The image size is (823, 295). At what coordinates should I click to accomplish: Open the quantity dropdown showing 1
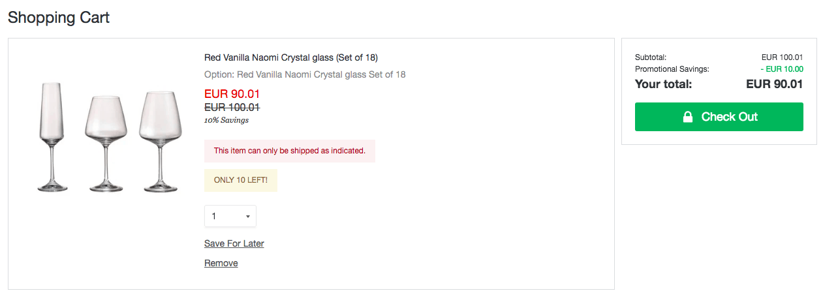point(230,216)
